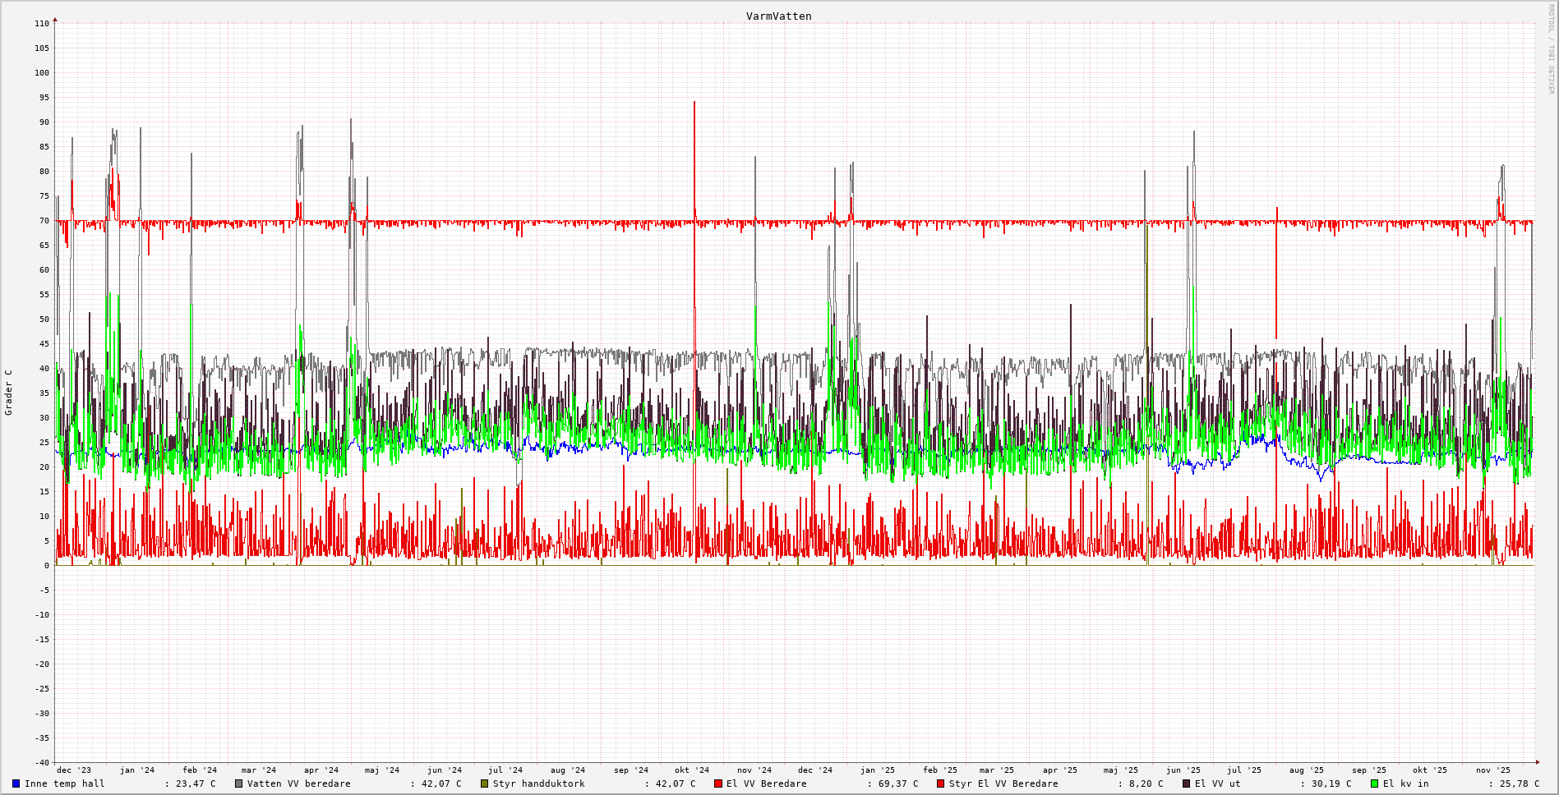The image size is (1559, 795).
Task: Click the dark El VV ut swatch
Action: (1187, 784)
